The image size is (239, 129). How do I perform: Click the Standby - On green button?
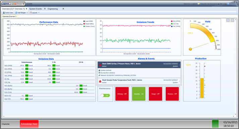point(139,94)
